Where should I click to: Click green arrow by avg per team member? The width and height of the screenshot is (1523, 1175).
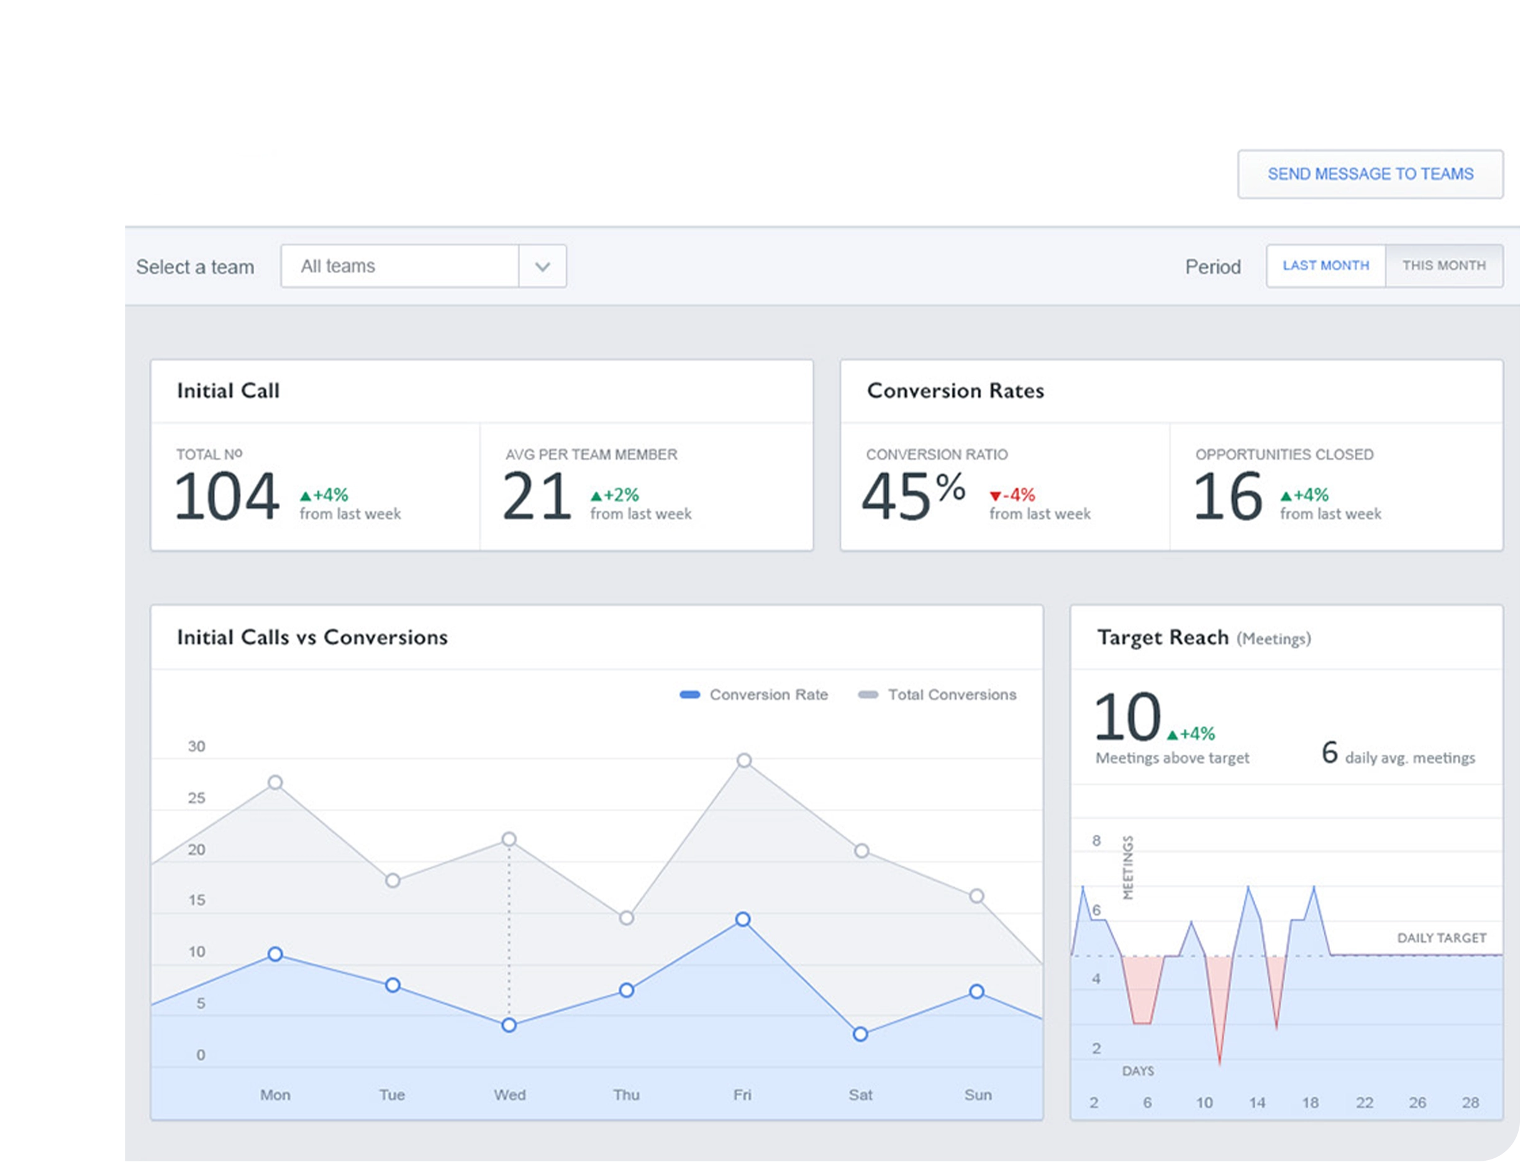(596, 496)
